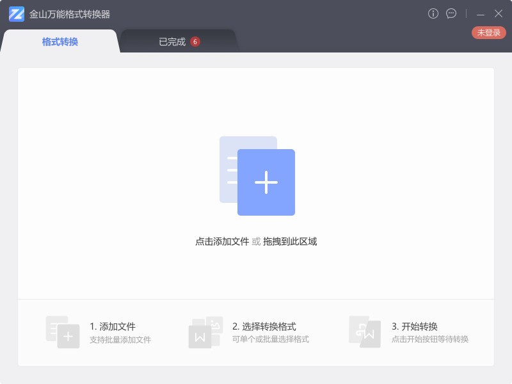
Task: Click the 支持批量添加文件 hint text
Action: [x=120, y=340]
